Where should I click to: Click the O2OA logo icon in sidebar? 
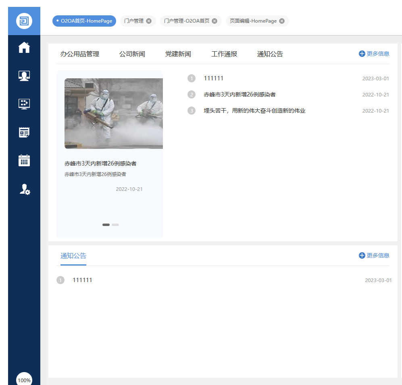[x=24, y=21]
